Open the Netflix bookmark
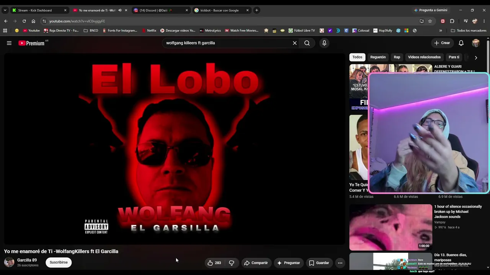The image size is (490, 275). pyautogui.click(x=149, y=31)
